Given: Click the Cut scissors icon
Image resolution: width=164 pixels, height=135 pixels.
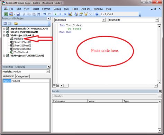Looking at the screenshot, I should click(24, 14).
